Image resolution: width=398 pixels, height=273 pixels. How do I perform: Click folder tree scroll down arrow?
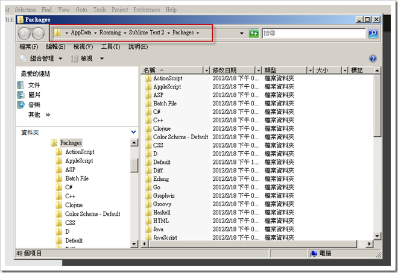coord(134,244)
